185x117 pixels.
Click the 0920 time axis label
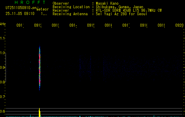tap(179, 25)
